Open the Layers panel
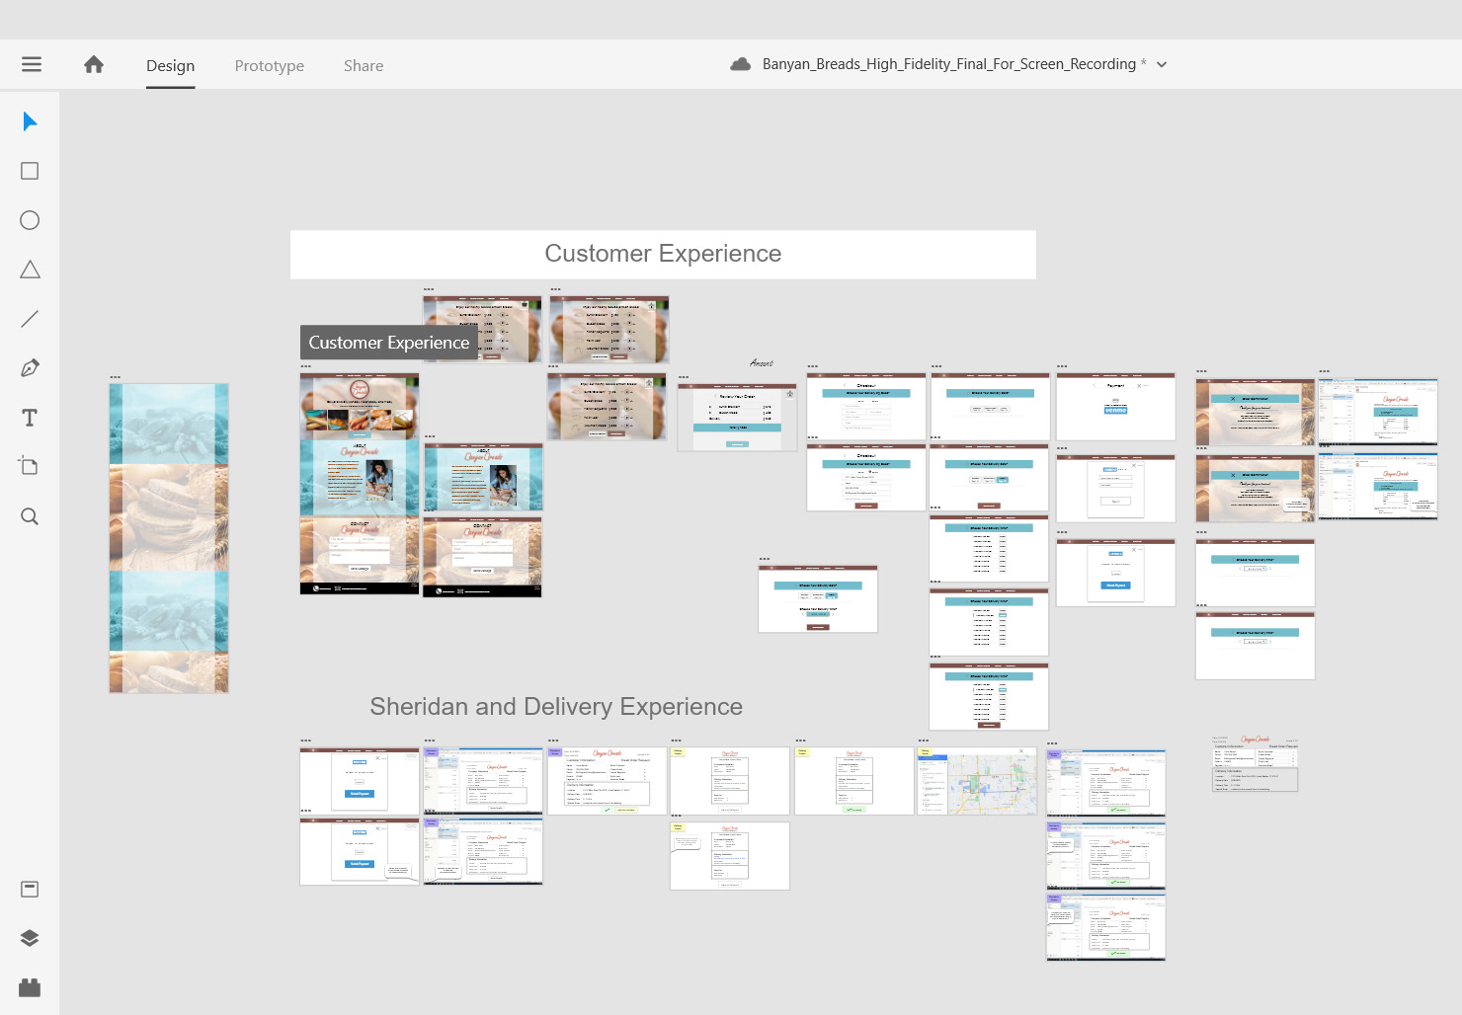The height and width of the screenshot is (1015, 1462). click(x=30, y=938)
